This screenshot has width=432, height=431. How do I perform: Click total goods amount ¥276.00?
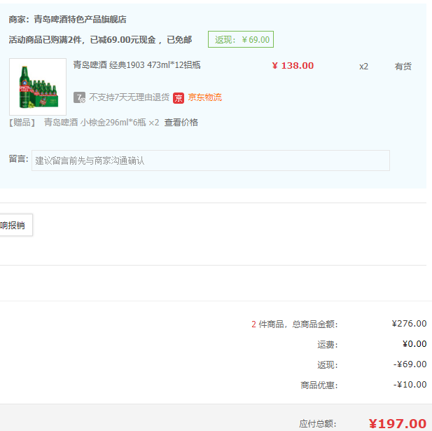(409, 324)
